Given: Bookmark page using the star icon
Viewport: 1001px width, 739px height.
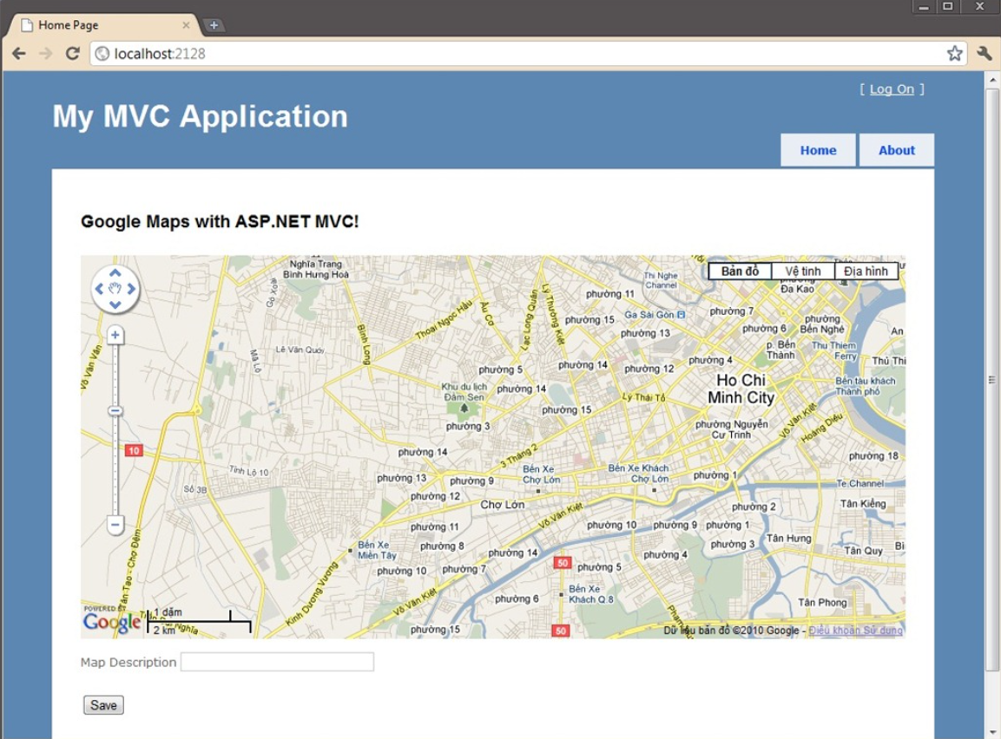Looking at the screenshot, I should tap(954, 54).
